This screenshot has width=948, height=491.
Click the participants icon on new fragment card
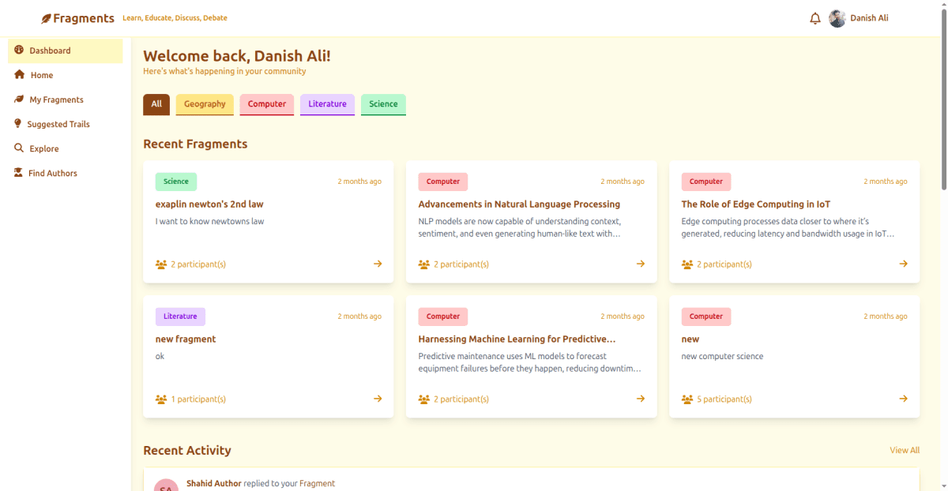point(160,399)
